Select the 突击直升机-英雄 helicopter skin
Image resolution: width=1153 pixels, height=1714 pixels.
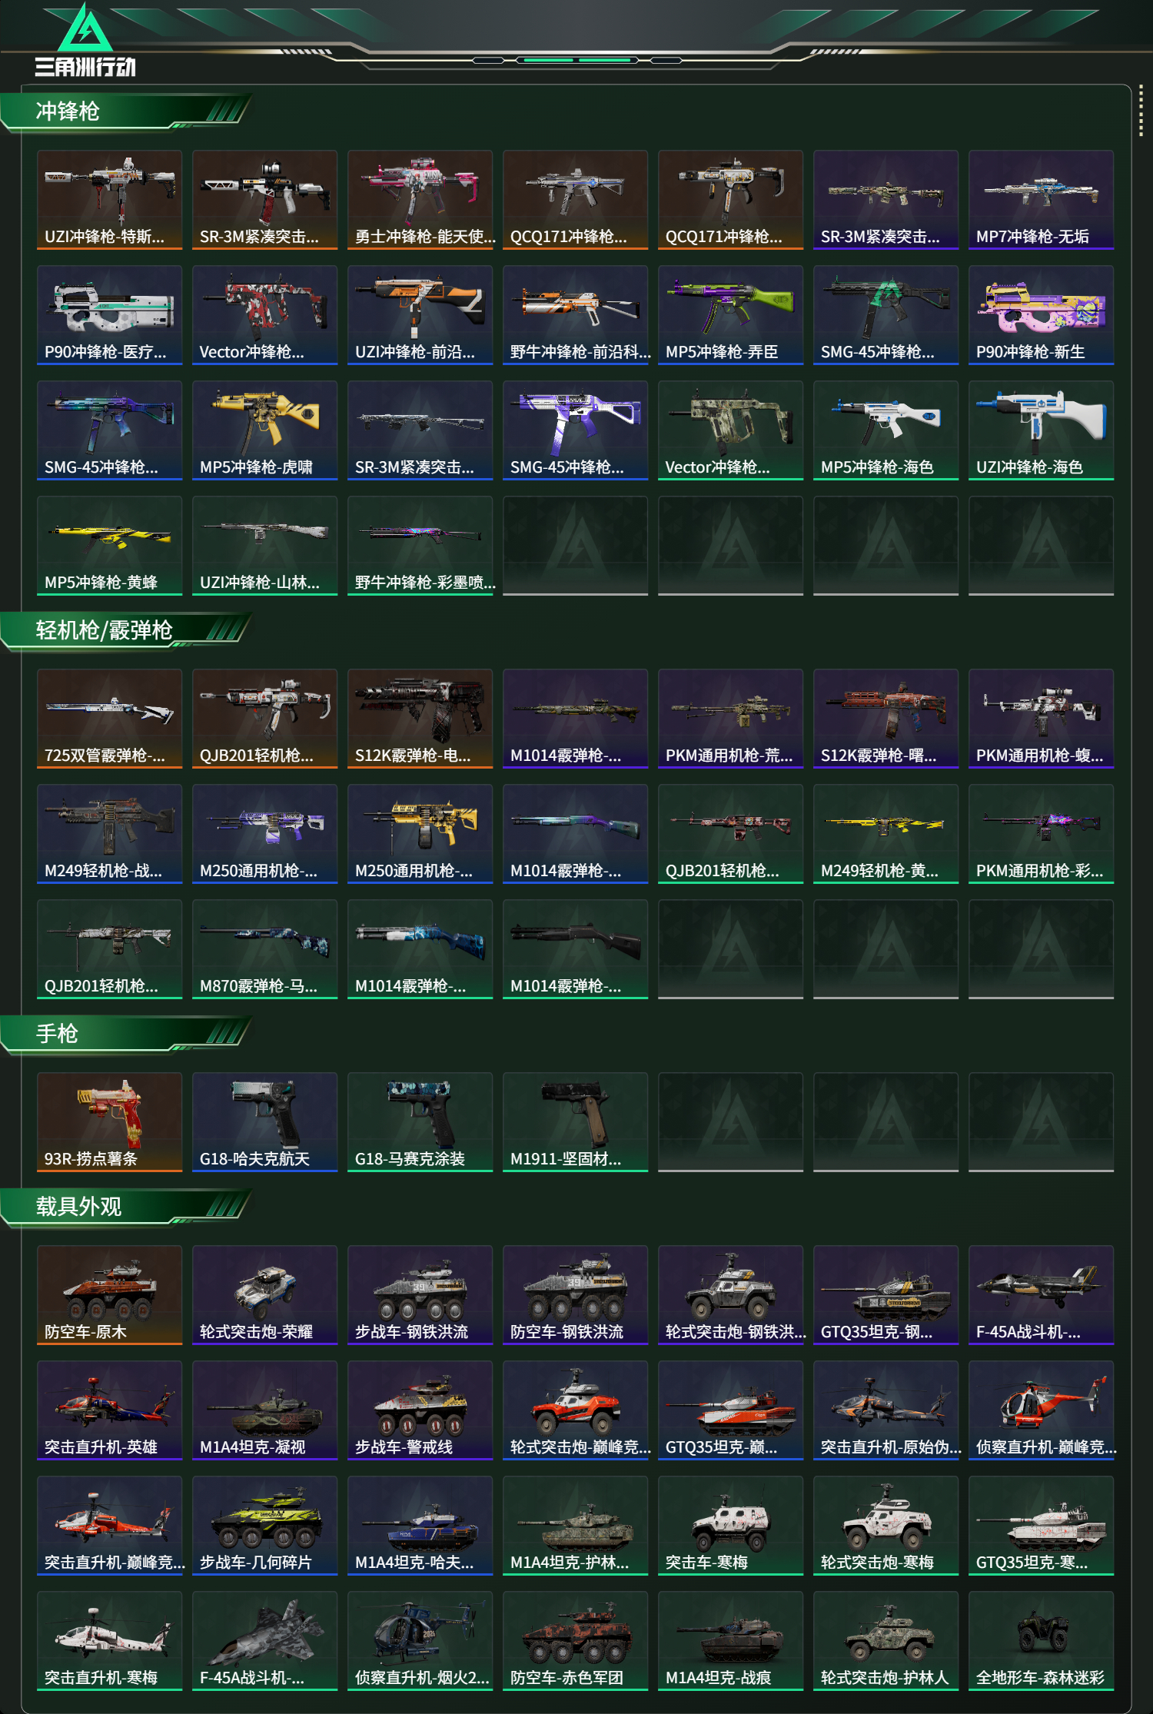[x=109, y=1410]
